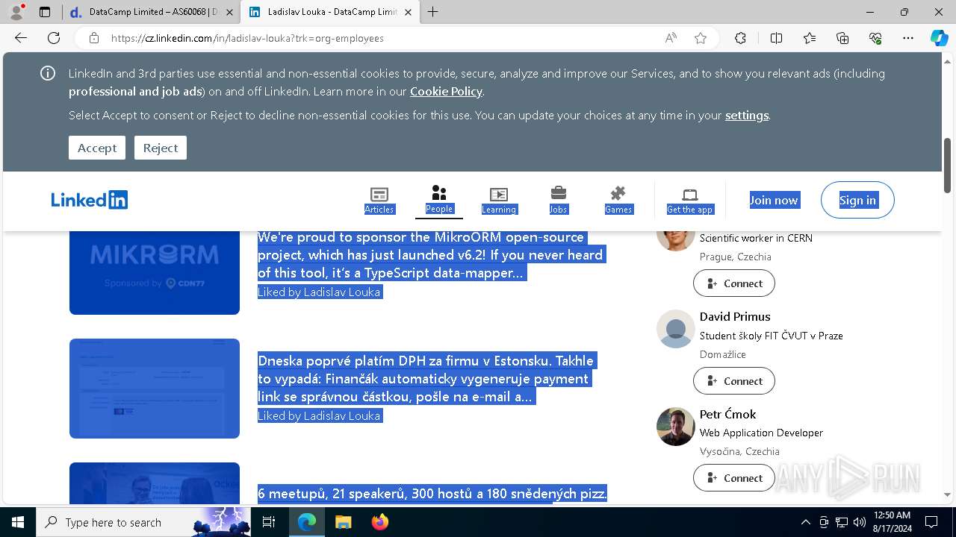Select the People nav icon
Viewport: 956px width, 537px height.
click(439, 200)
